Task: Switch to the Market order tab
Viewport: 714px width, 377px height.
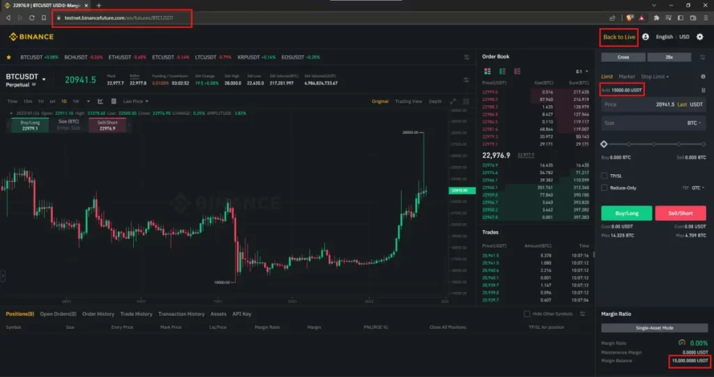Action: pyautogui.click(x=626, y=77)
